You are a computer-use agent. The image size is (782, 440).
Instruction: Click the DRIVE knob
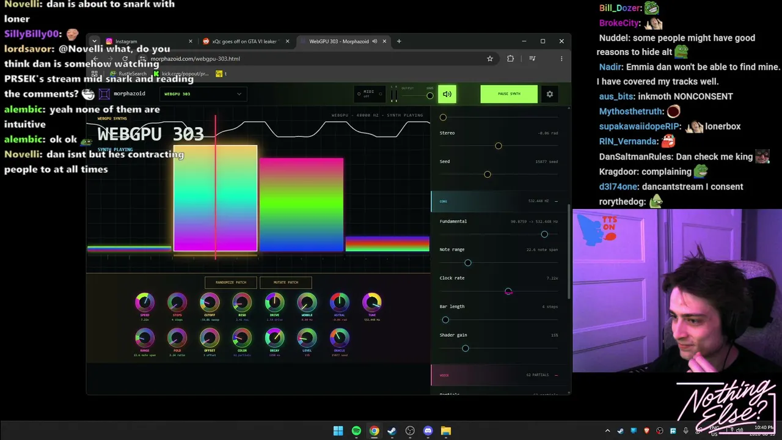tap(274, 302)
